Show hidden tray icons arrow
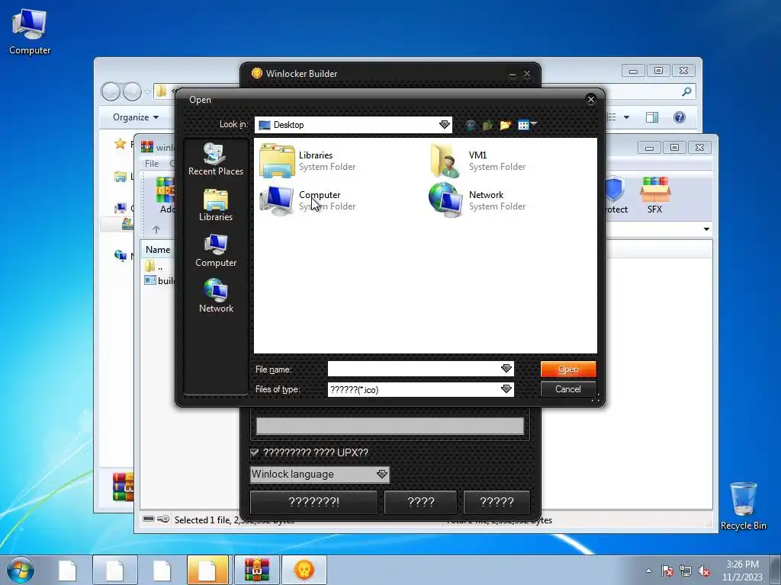 click(x=648, y=571)
